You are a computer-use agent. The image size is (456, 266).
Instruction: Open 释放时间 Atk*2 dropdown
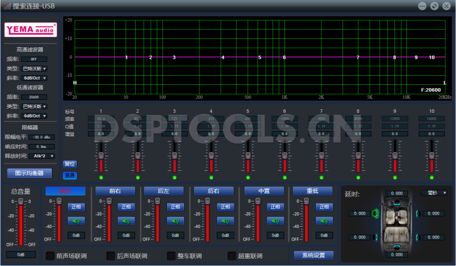42,156
